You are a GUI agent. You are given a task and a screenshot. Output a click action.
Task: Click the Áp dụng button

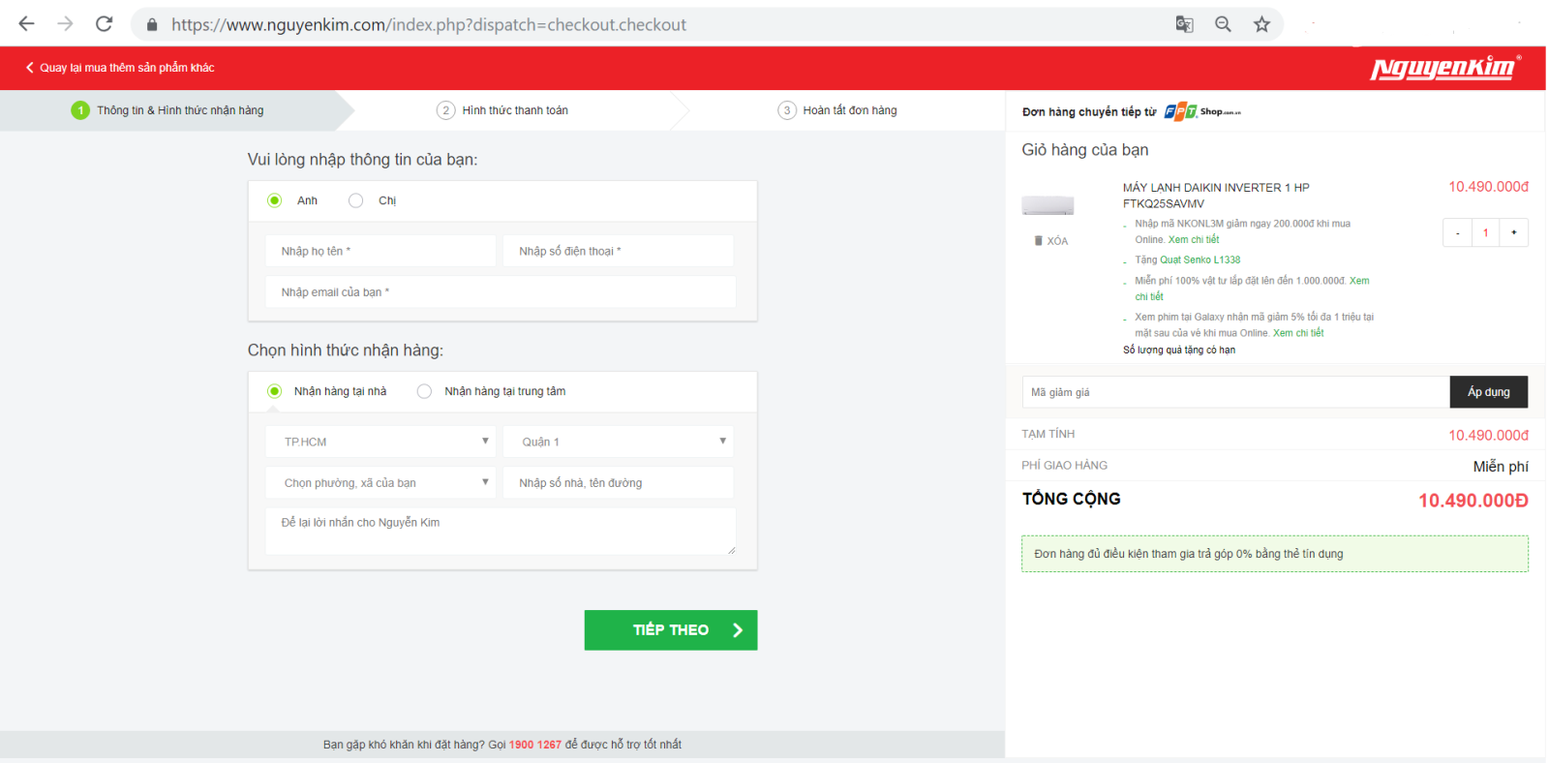click(1489, 392)
